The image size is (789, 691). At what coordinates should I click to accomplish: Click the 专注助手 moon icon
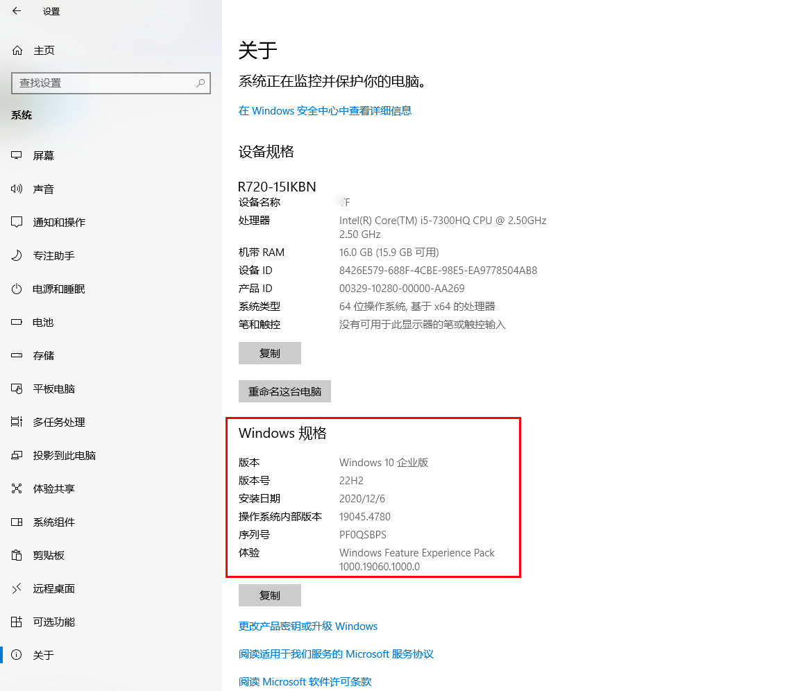[17, 255]
